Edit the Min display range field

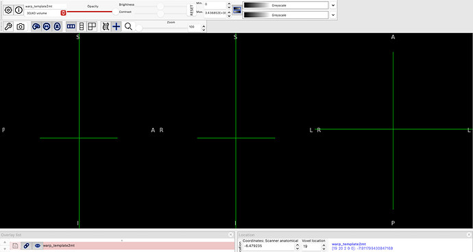[215, 5]
